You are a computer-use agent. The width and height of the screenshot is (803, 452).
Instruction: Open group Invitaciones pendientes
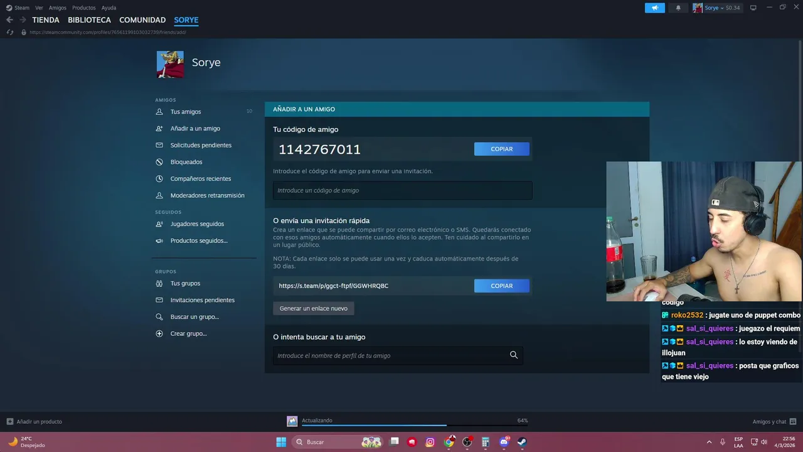203,300
